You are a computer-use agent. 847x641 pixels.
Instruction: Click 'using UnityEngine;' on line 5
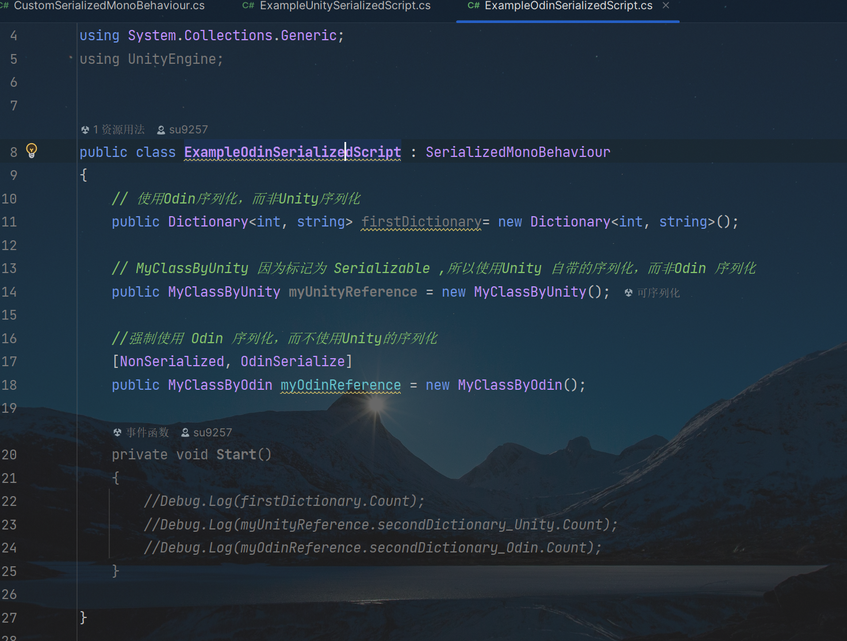tap(151, 59)
